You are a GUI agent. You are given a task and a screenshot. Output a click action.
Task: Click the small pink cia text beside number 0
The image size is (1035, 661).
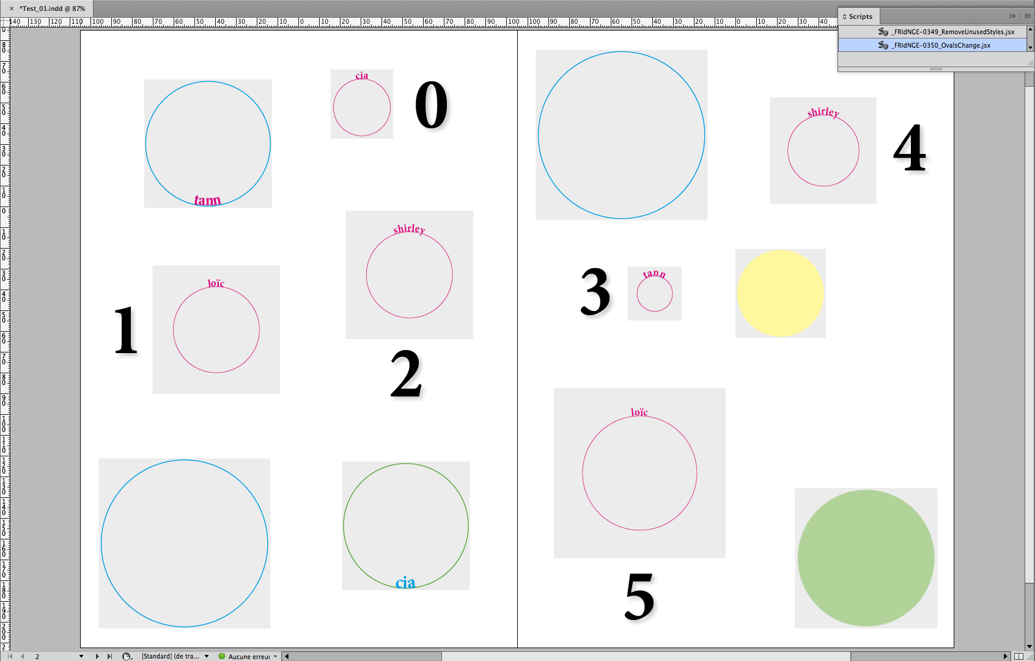(x=362, y=76)
